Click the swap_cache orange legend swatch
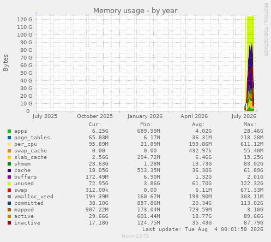The image size is (271, 242). pos(9,151)
